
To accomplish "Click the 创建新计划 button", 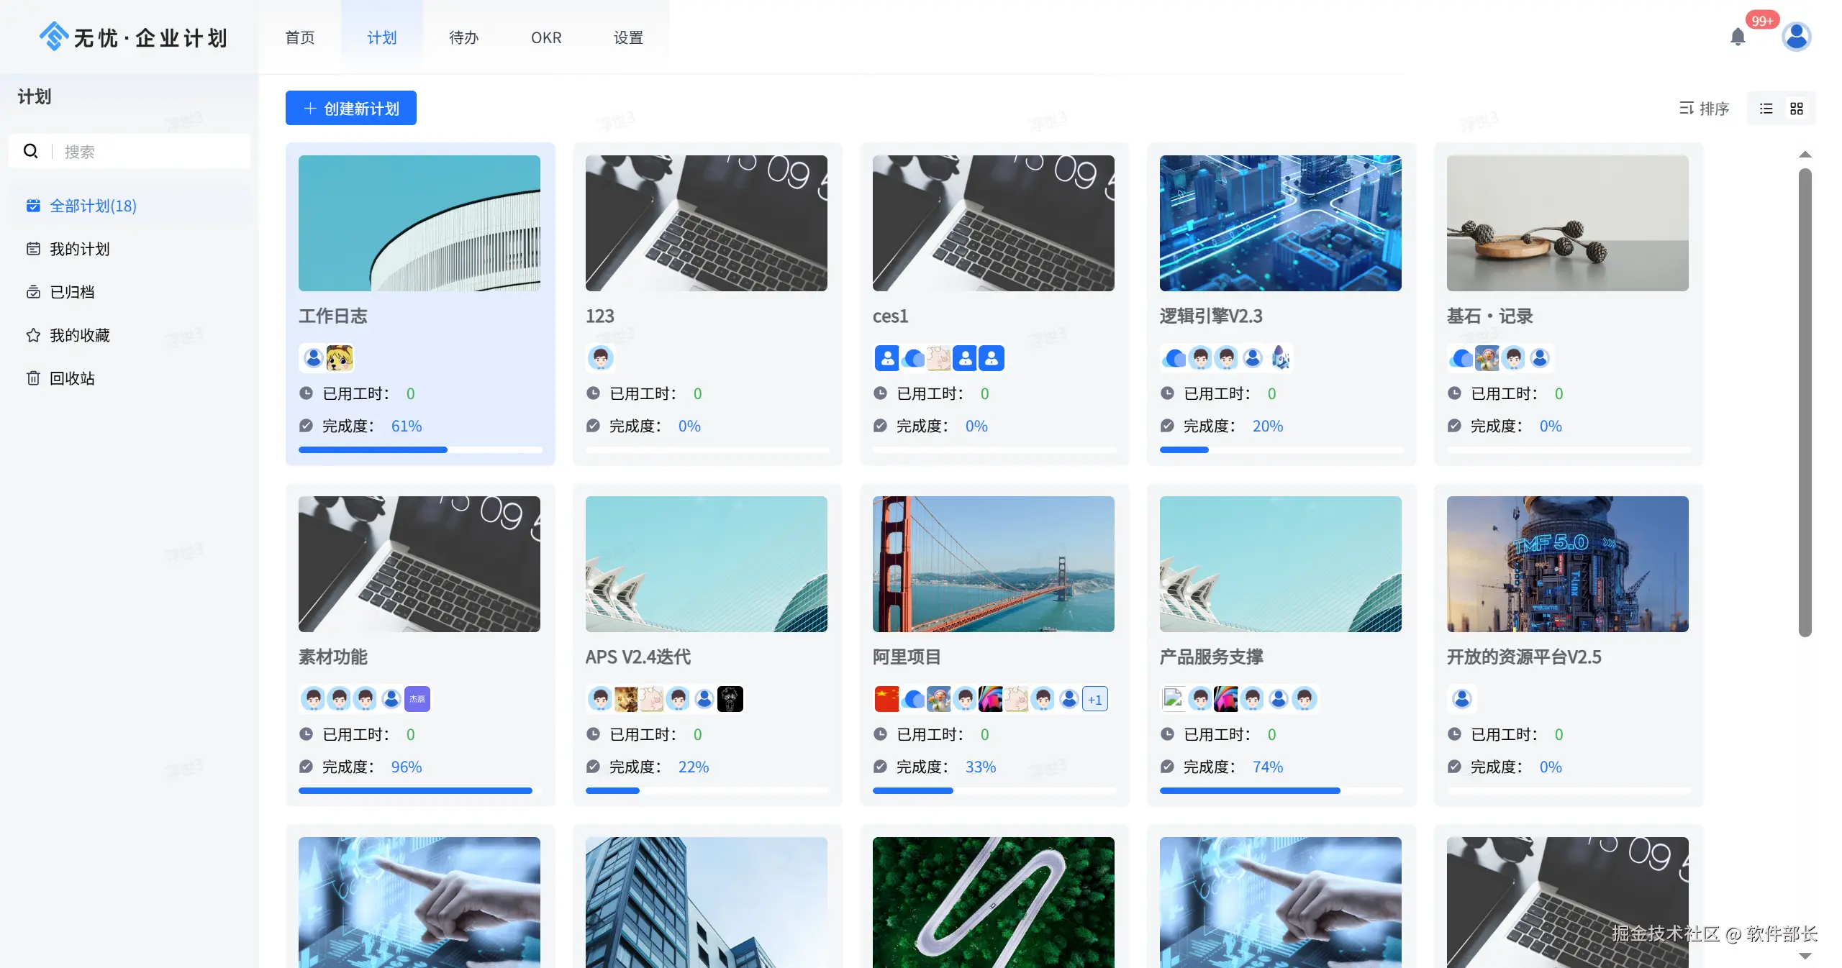I will 351,109.
